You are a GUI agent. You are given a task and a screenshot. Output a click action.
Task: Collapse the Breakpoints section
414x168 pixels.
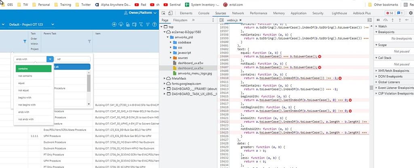point(376,32)
